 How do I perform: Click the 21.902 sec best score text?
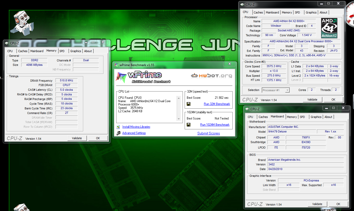tap(222, 98)
